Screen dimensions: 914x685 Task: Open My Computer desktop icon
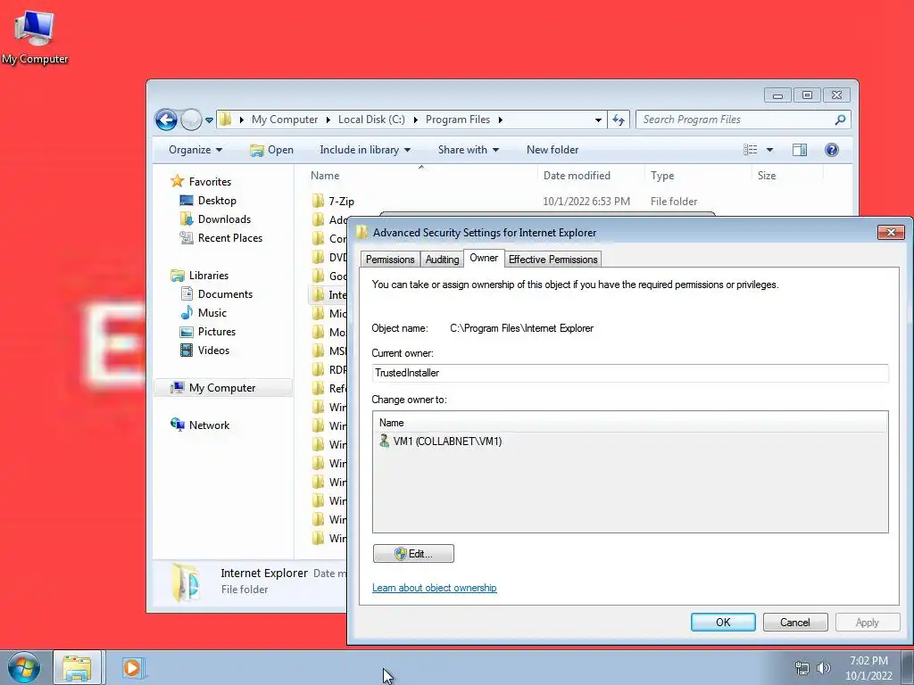tap(35, 36)
